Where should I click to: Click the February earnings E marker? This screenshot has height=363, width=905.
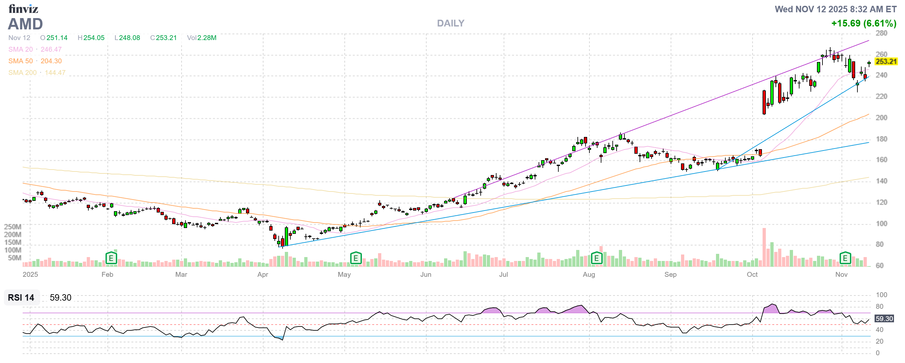point(111,258)
